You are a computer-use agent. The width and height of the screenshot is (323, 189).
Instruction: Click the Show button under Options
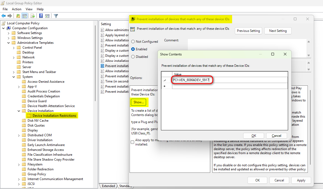coord(139,102)
